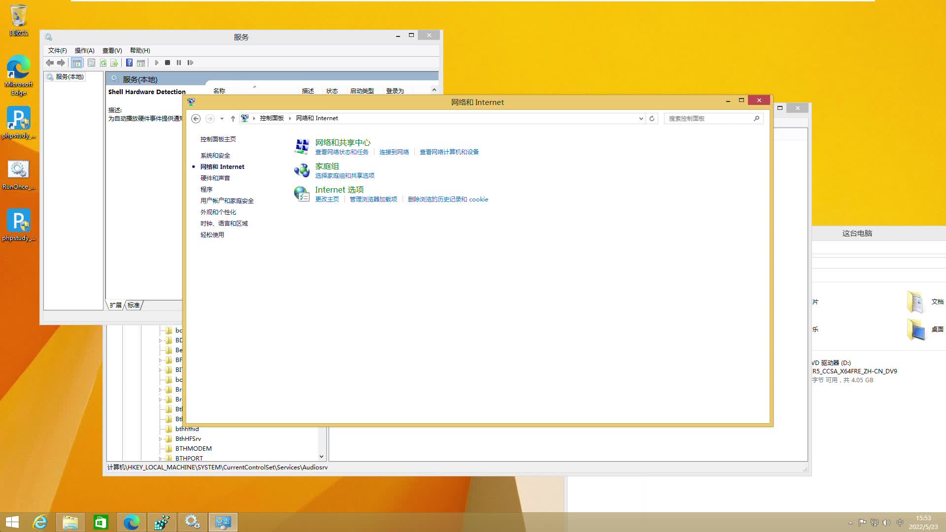Screen dimensions: 946x532
Task: Launch Microsoft Edge from the taskbar
Action: (131, 522)
